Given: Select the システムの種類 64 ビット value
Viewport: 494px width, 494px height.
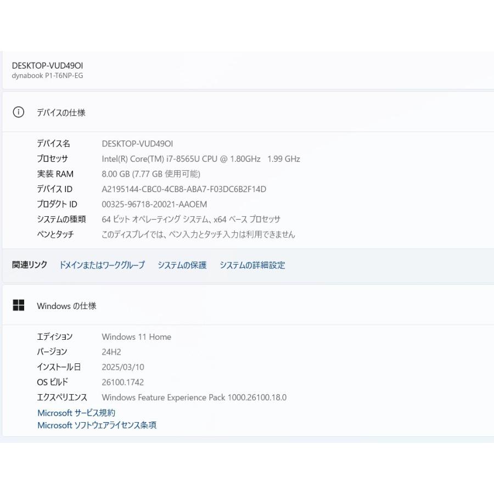Looking at the screenshot, I should (x=191, y=219).
